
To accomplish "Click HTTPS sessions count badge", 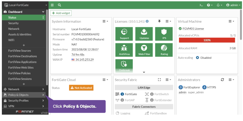I will 204,87.
